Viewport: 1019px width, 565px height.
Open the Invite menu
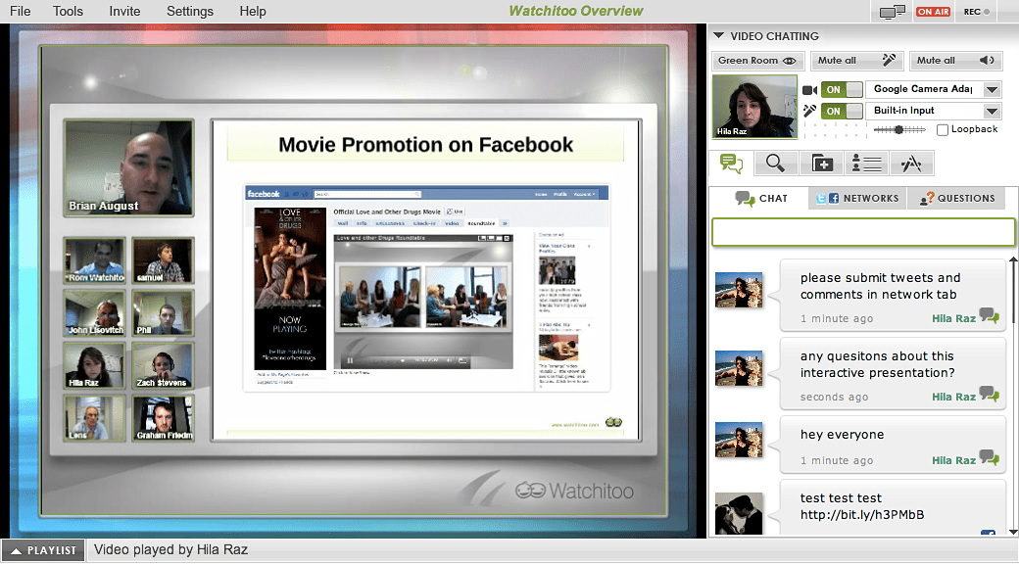pos(124,11)
